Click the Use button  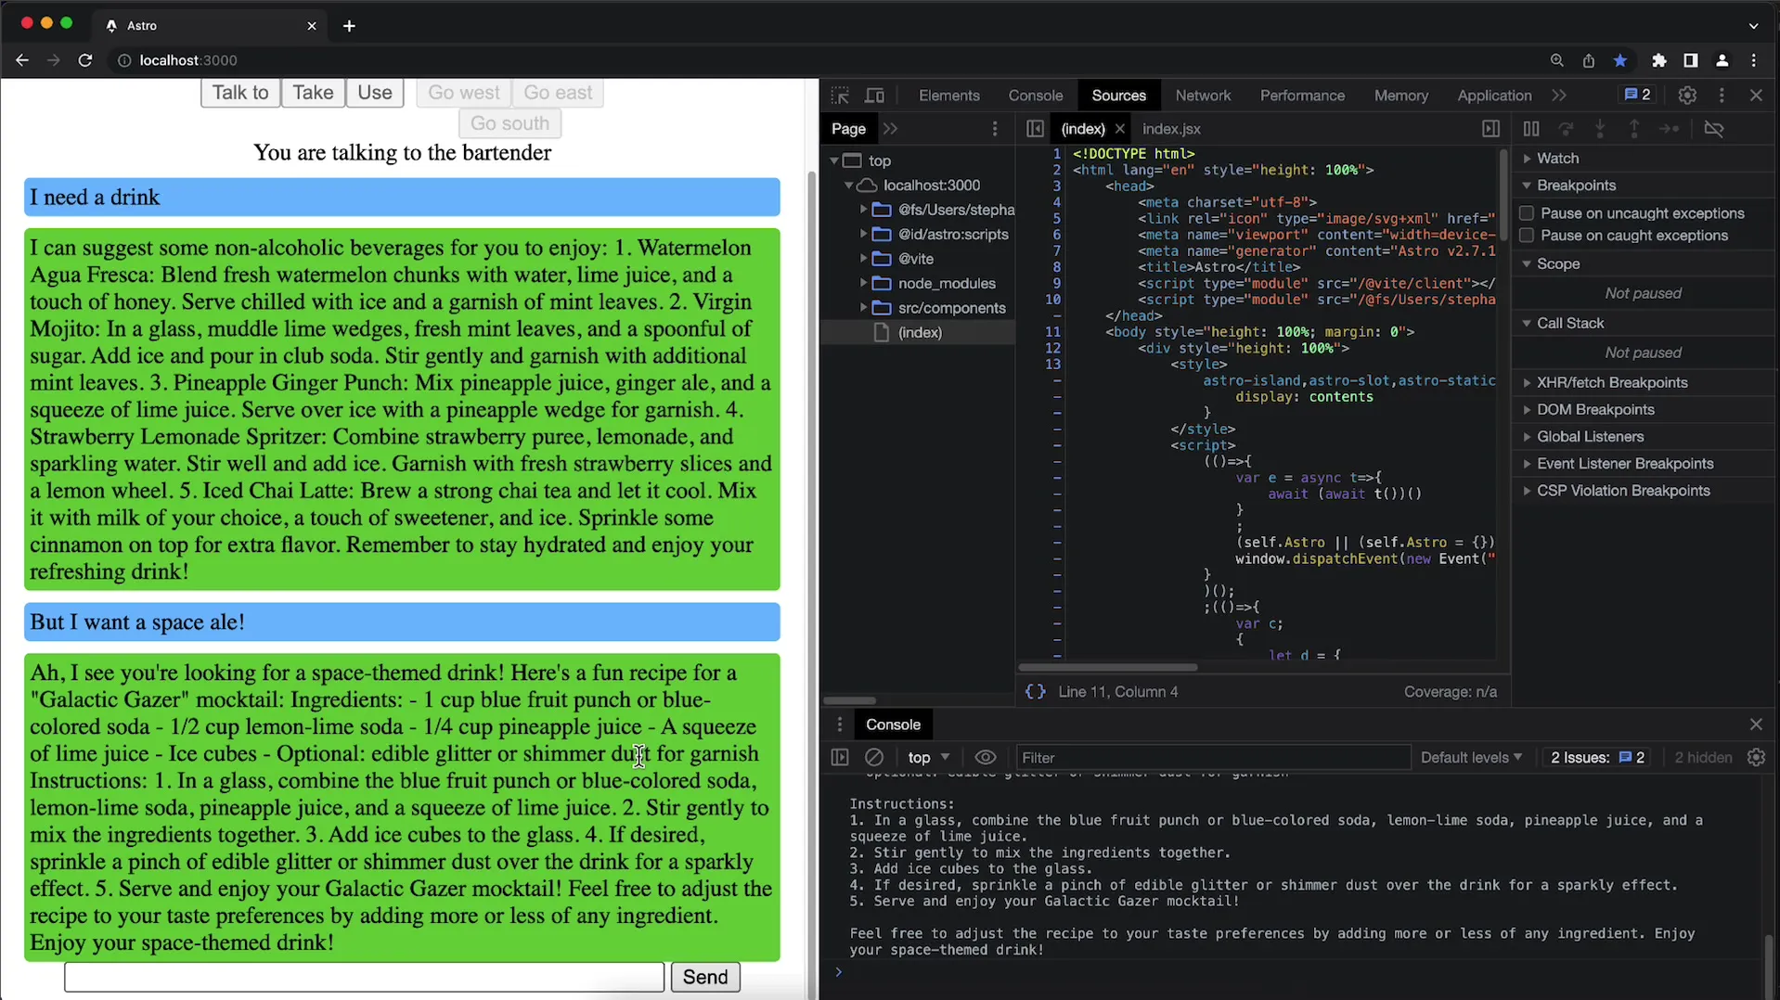[375, 93]
